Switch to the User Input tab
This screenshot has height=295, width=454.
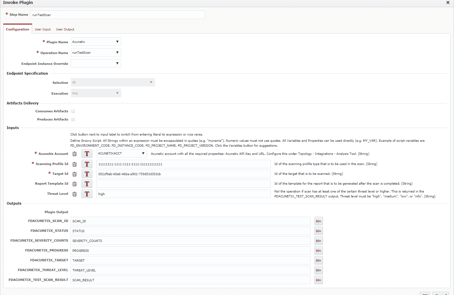[x=43, y=29]
